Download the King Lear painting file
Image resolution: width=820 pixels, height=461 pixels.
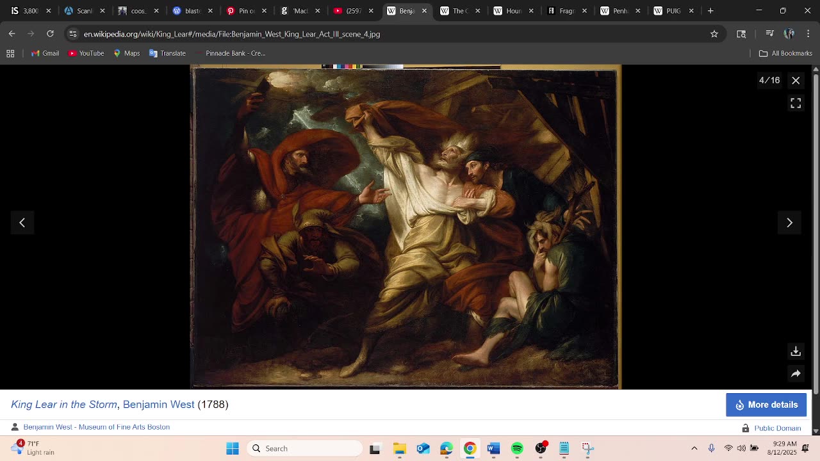point(796,352)
